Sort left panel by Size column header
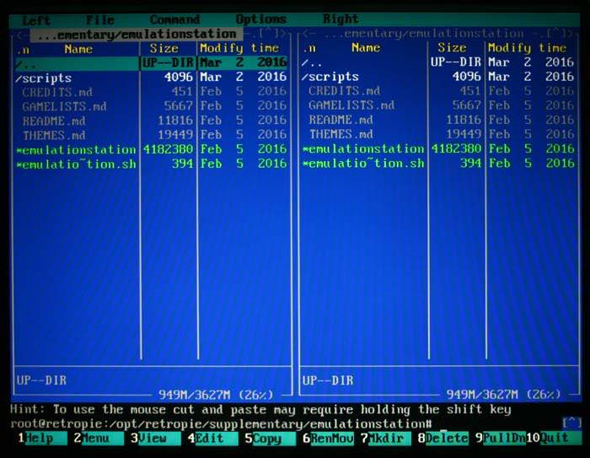 (164, 48)
